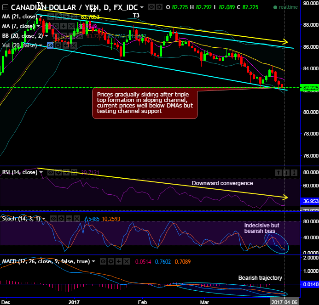Click the blue 36.953 RSI value label
This screenshot has width=319, height=305.
[x=309, y=201]
